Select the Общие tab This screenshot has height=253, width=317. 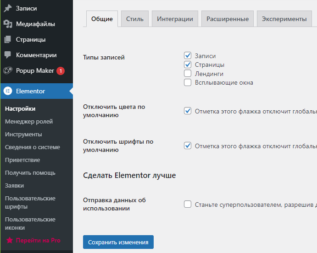[102, 19]
